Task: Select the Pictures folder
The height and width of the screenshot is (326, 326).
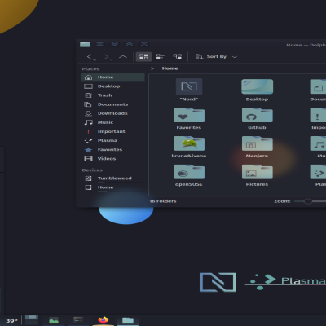Action: (257, 175)
